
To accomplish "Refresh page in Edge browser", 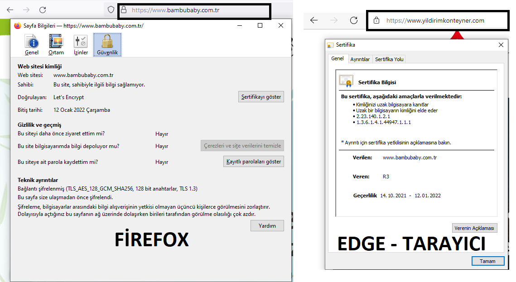I will pos(354,20).
